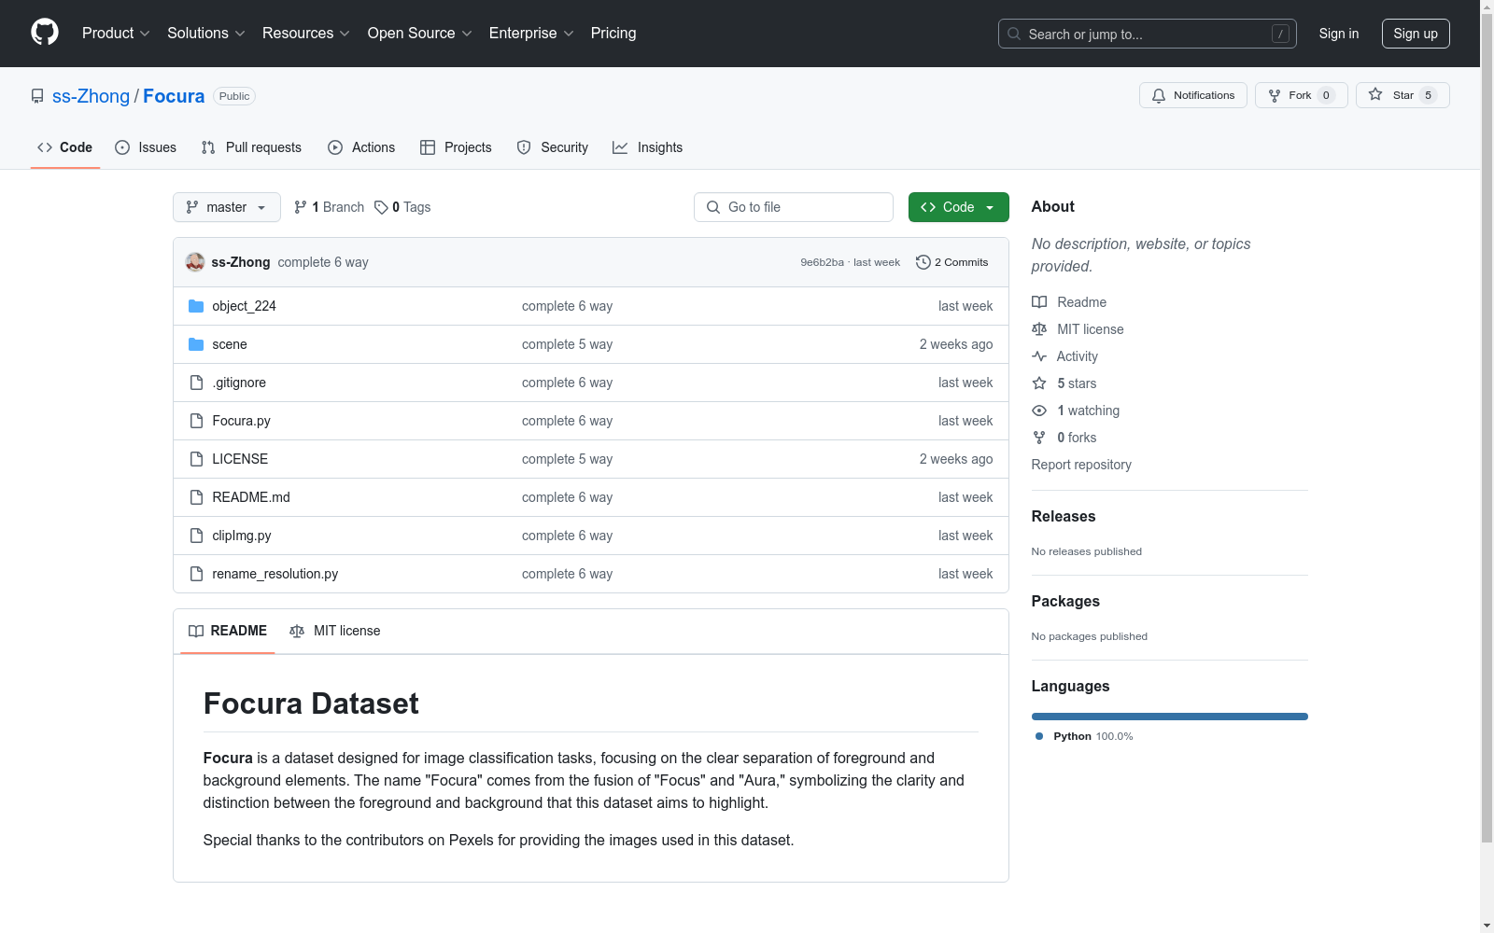The width and height of the screenshot is (1494, 933).
Task: Click the history clock icon beside 2 Commits
Action: [923, 262]
